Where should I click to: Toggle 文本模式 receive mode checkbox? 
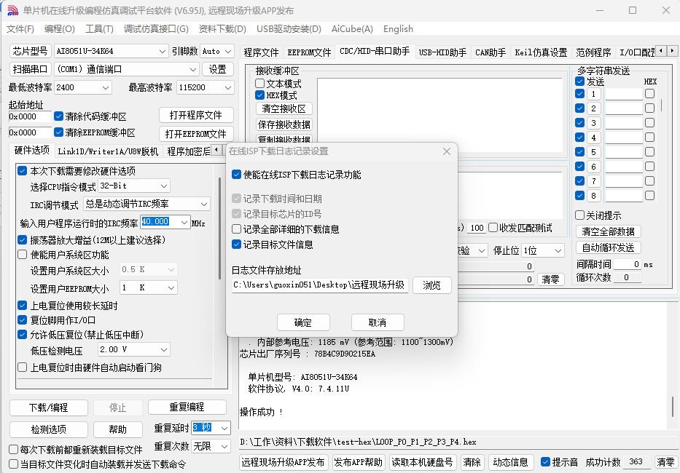[259, 83]
